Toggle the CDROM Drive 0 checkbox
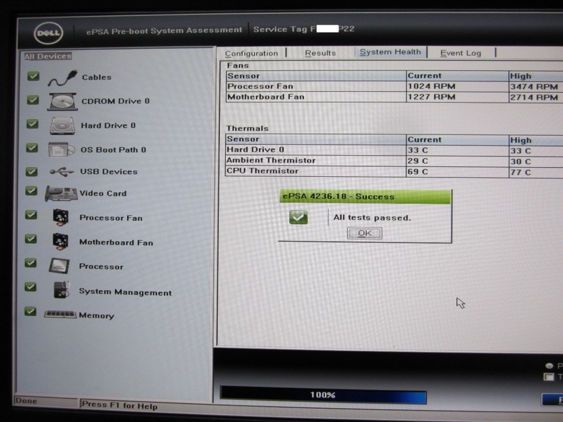The height and width of the screenshot is (422, 563). (33, 100)
